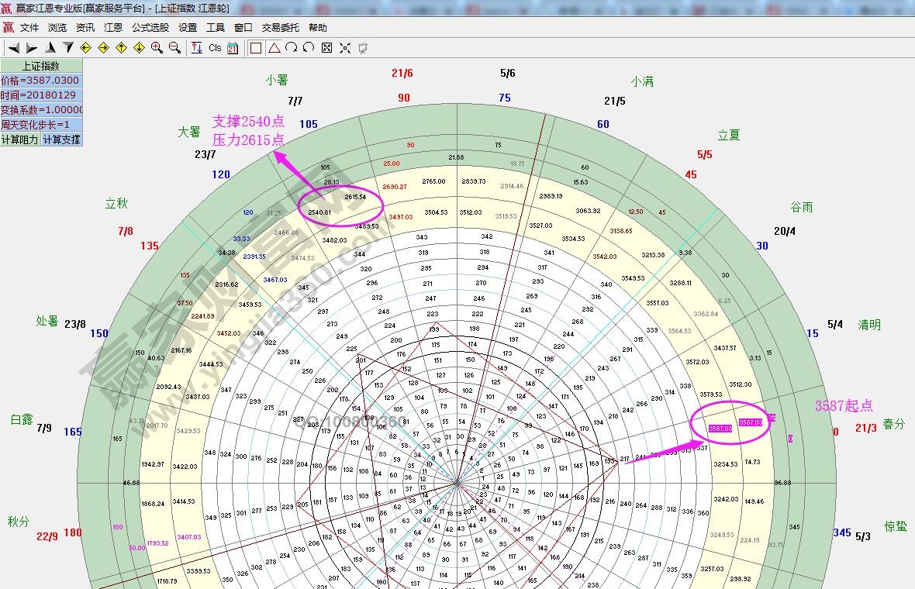Expand the 交易委托 menu
This screenshot has width=915, height=589.
coord(280,27)
